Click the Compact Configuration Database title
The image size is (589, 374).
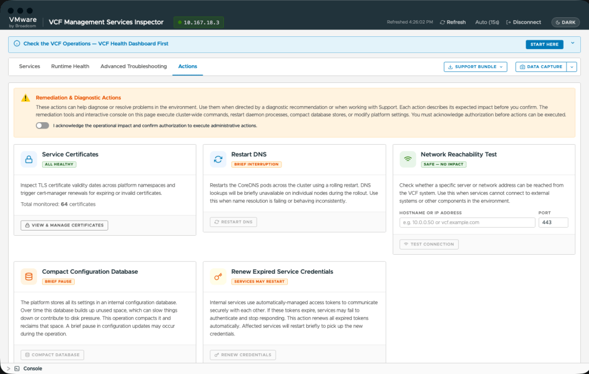90,271
